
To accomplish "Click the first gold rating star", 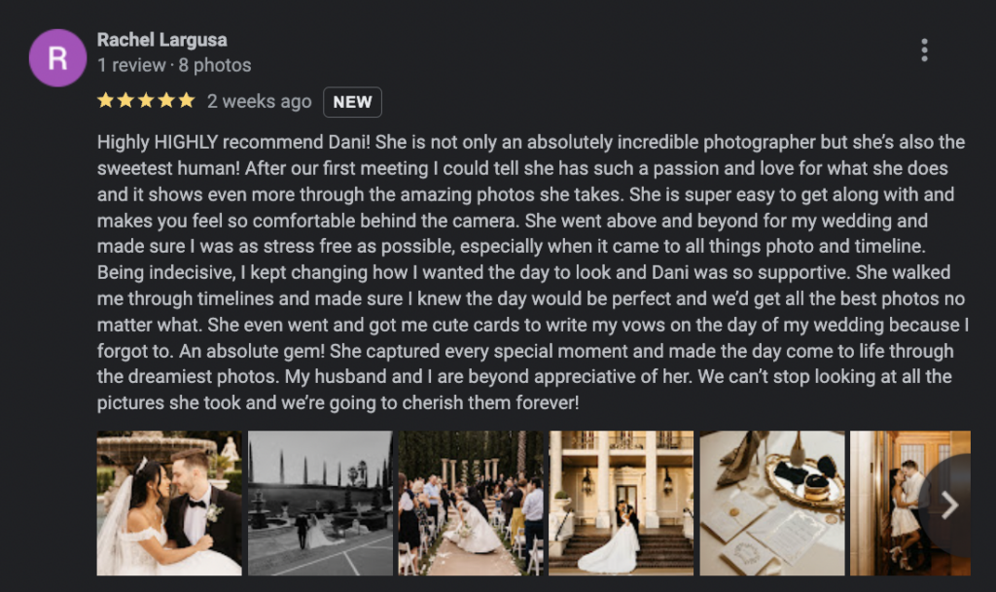I will (105, 100).
